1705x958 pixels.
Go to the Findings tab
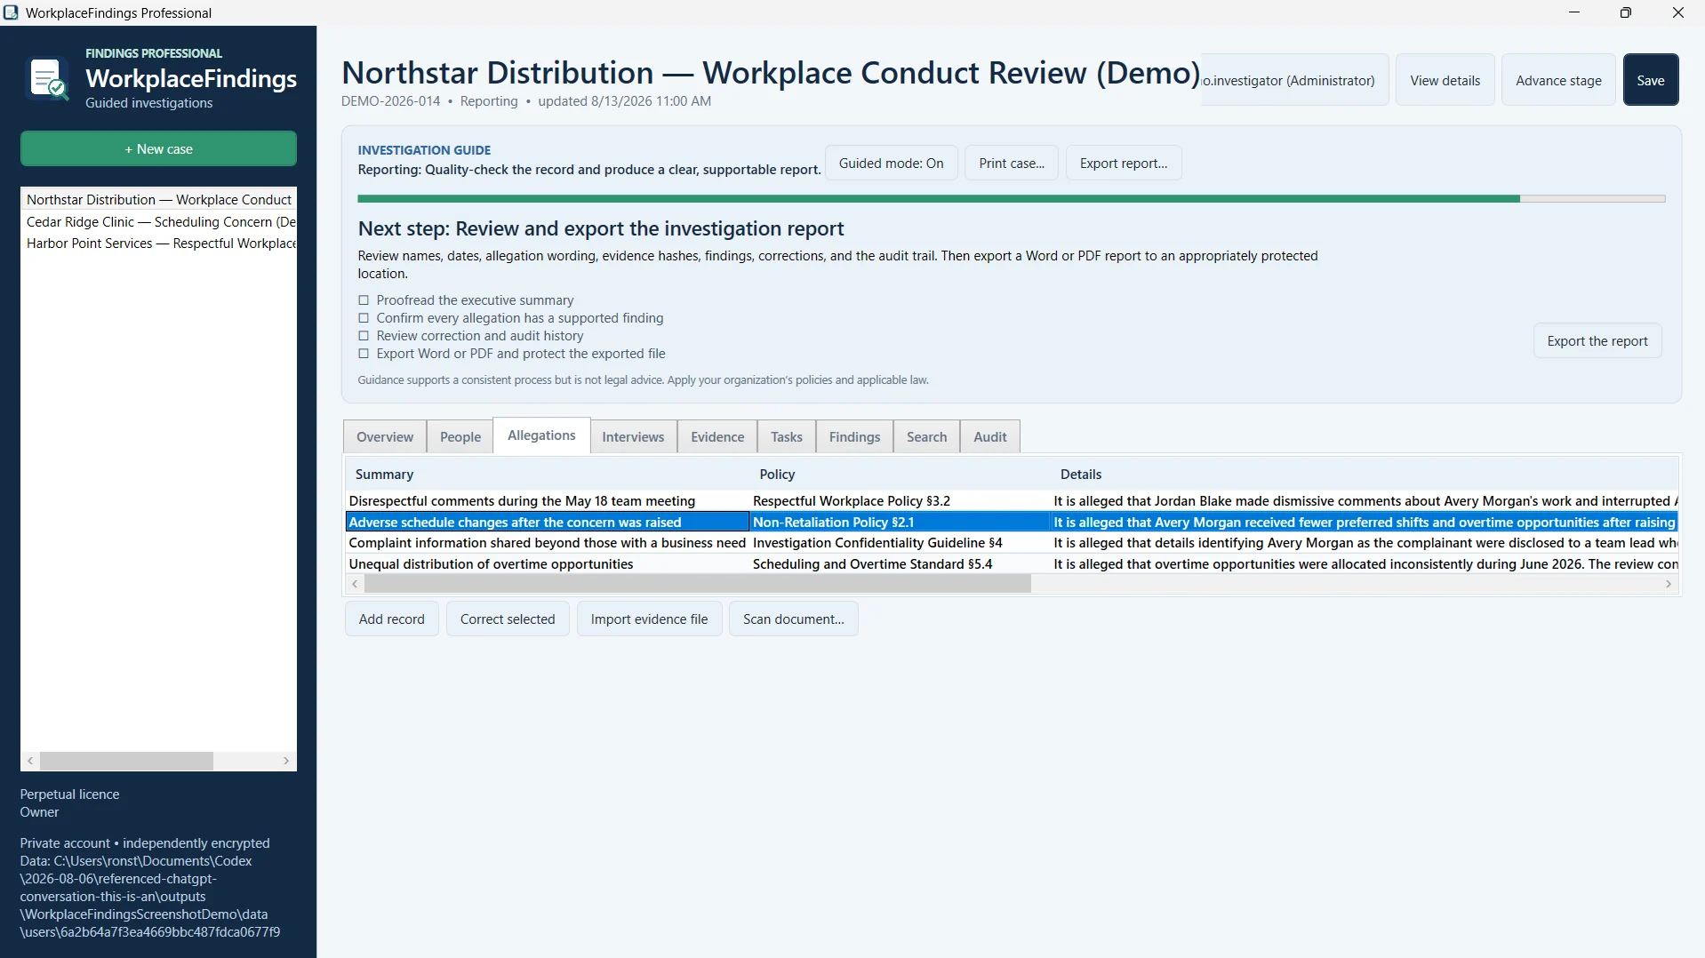point(854,437)
